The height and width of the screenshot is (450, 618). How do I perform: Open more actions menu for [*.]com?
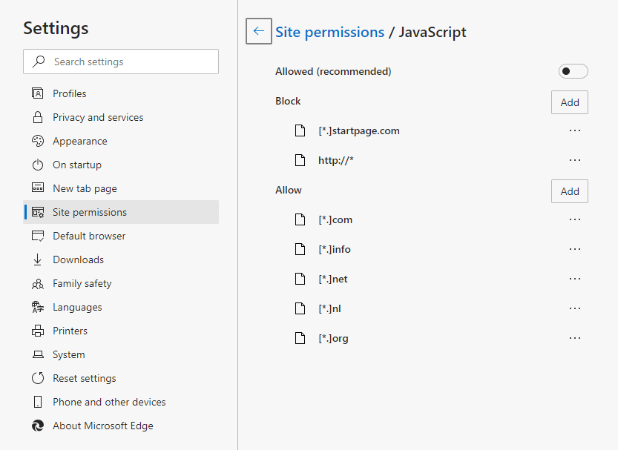(574, 219)
